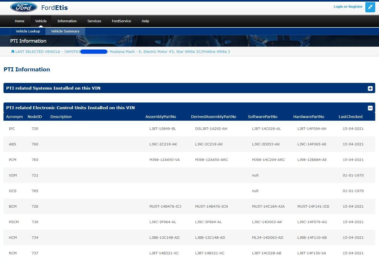This screenshot has width=379, height=268.
Task: Select the BCM acronym cell
Action: (x=13, y=206)
